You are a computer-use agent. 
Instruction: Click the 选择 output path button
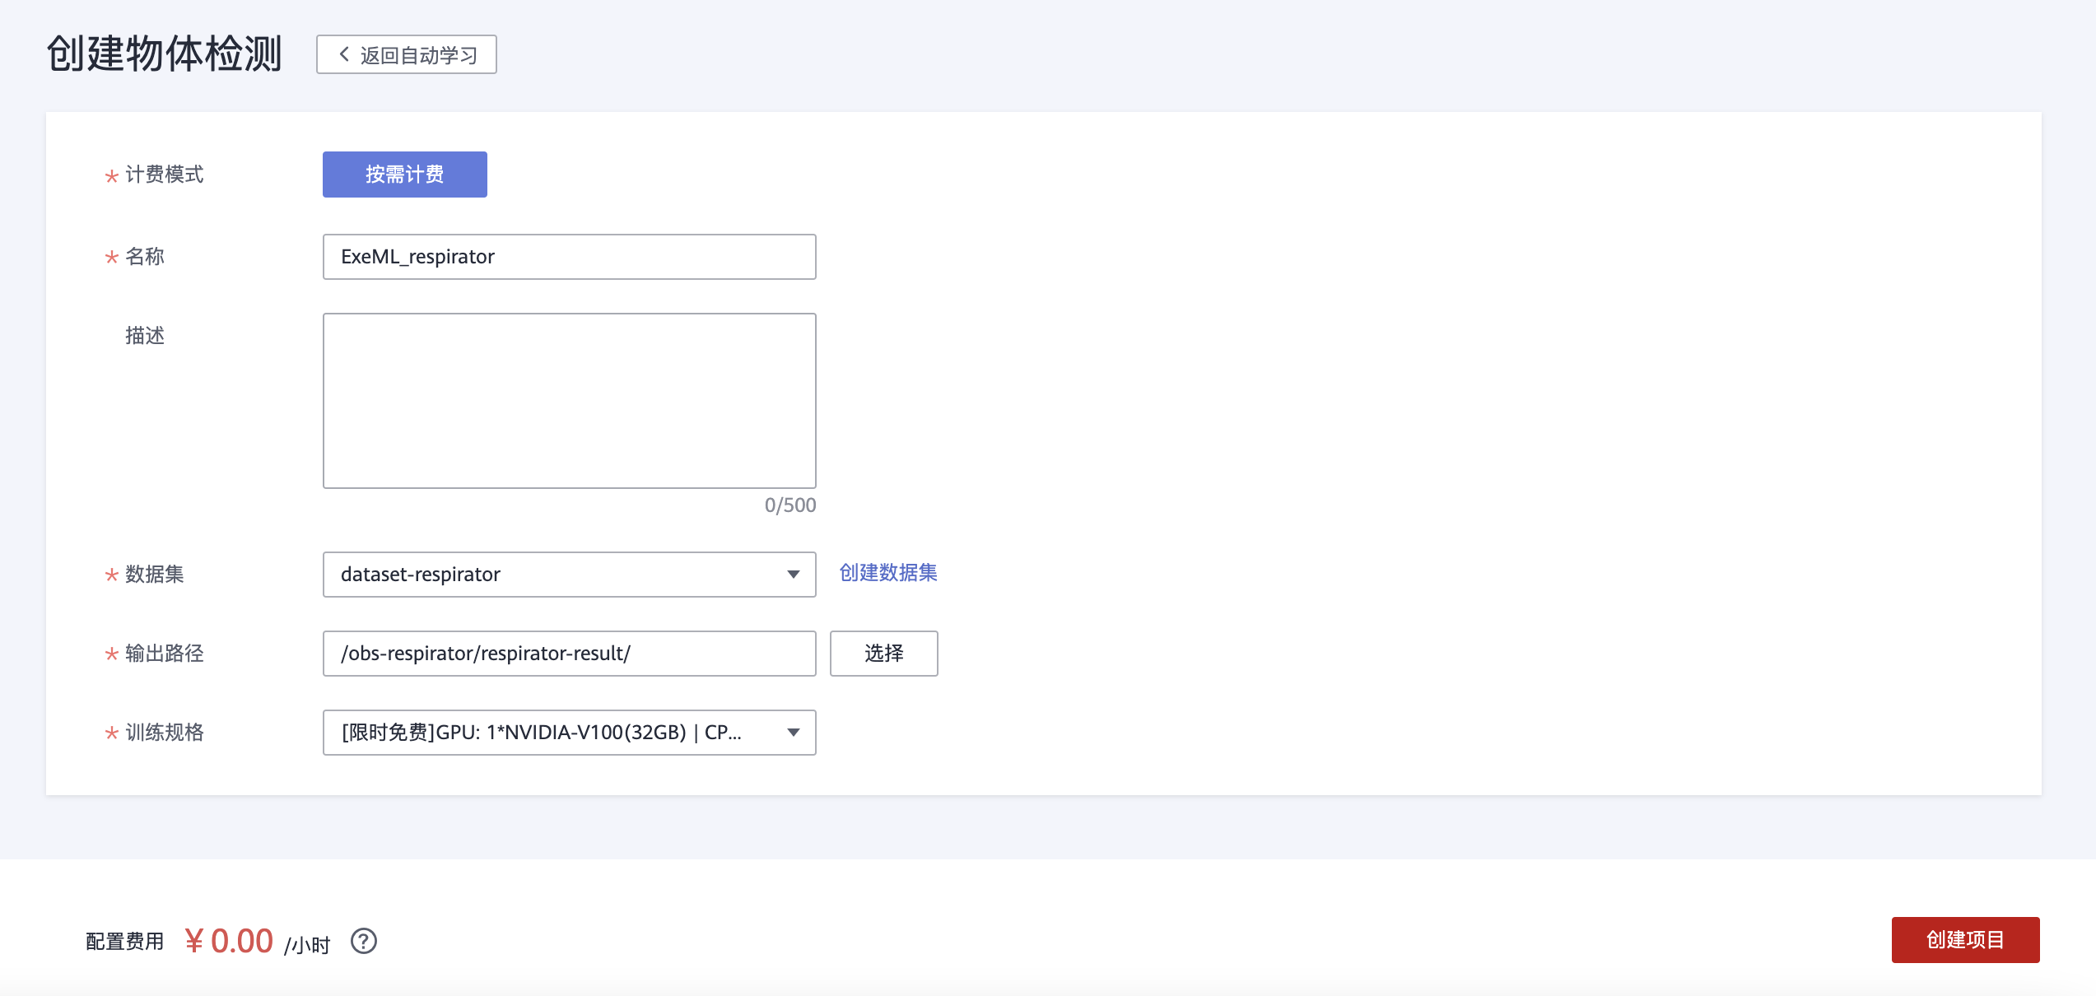click(883, 654)
